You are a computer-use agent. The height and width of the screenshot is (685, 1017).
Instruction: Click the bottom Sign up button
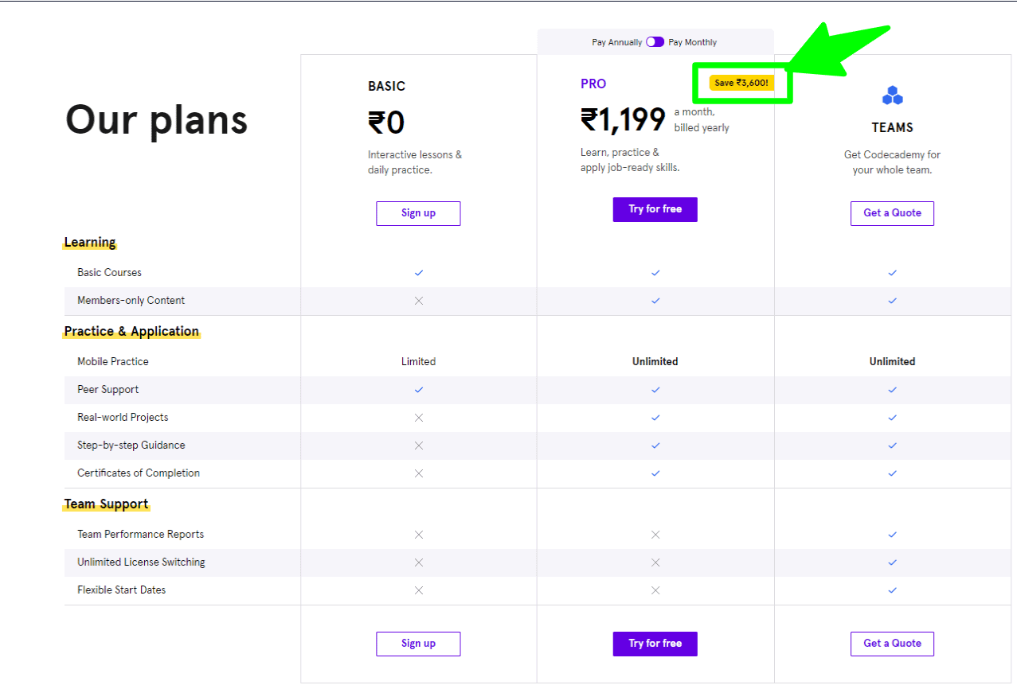pos(418,644)
